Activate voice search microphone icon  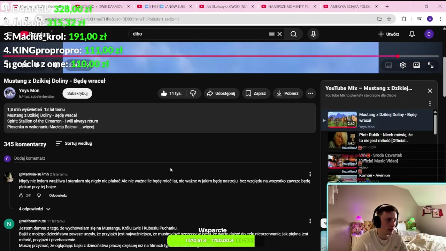(x=313, y=34)
